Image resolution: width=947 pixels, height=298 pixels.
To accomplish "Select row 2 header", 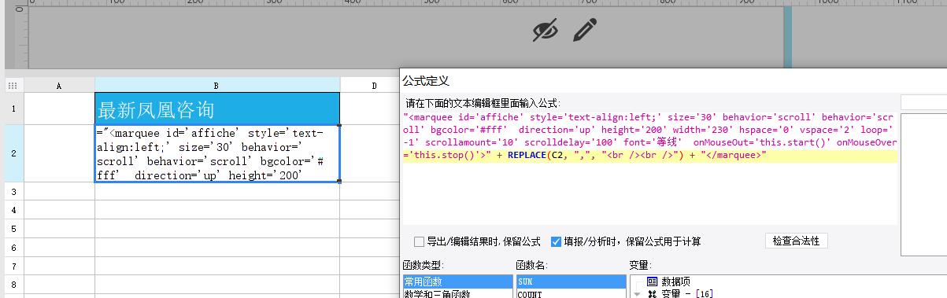I will point(14,153).
